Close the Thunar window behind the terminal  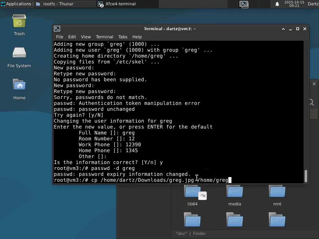(x=314, y=84)
